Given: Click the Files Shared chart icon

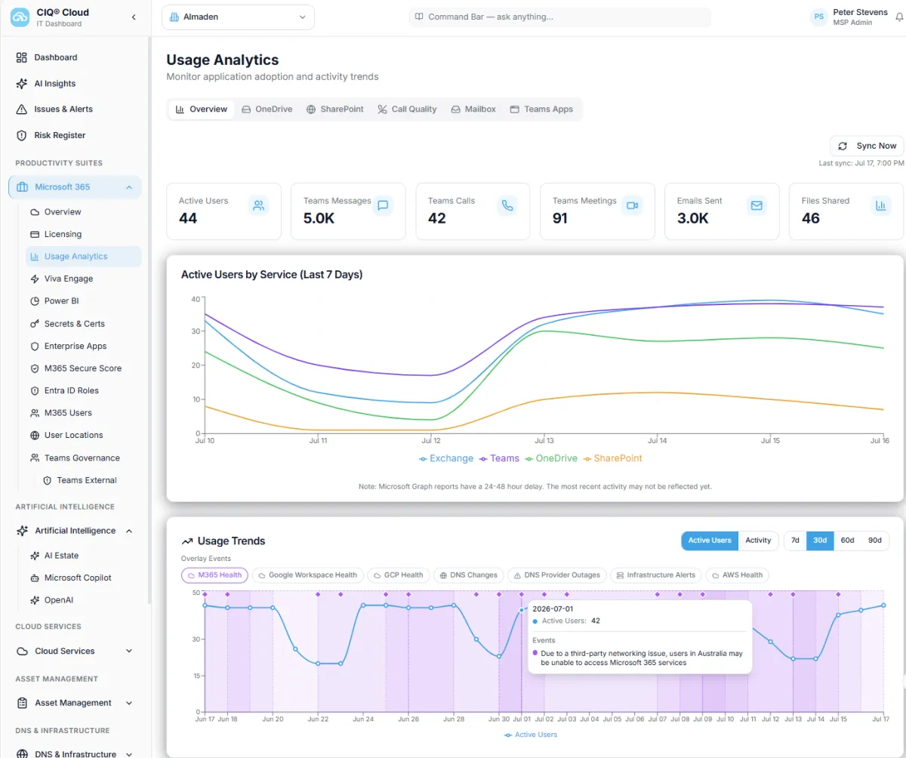Looking at the screenshot, I should point(880,205).
